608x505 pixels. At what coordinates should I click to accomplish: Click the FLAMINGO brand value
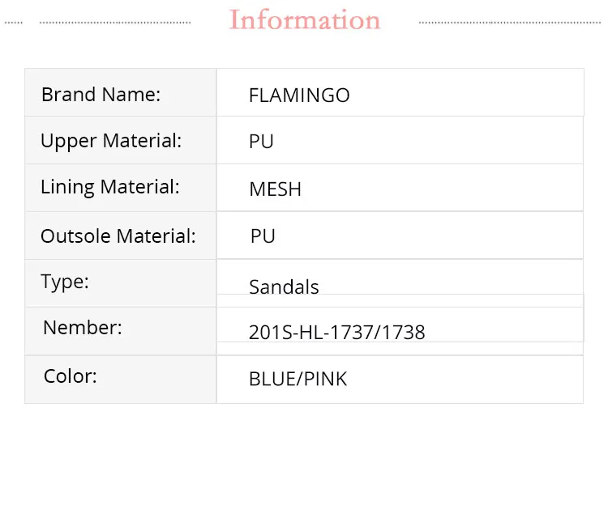tap(299, 95)
